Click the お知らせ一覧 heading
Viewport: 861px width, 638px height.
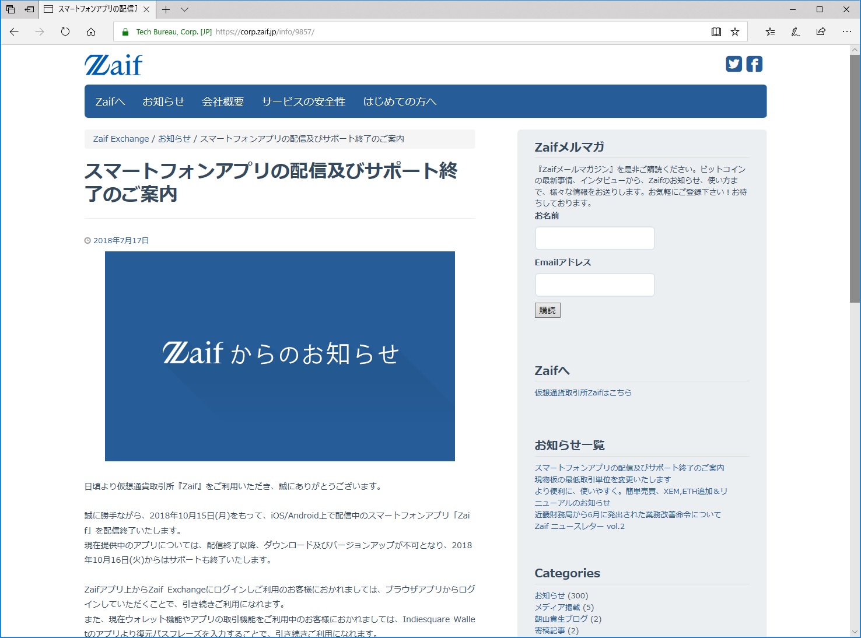click(x=570, y=445)
